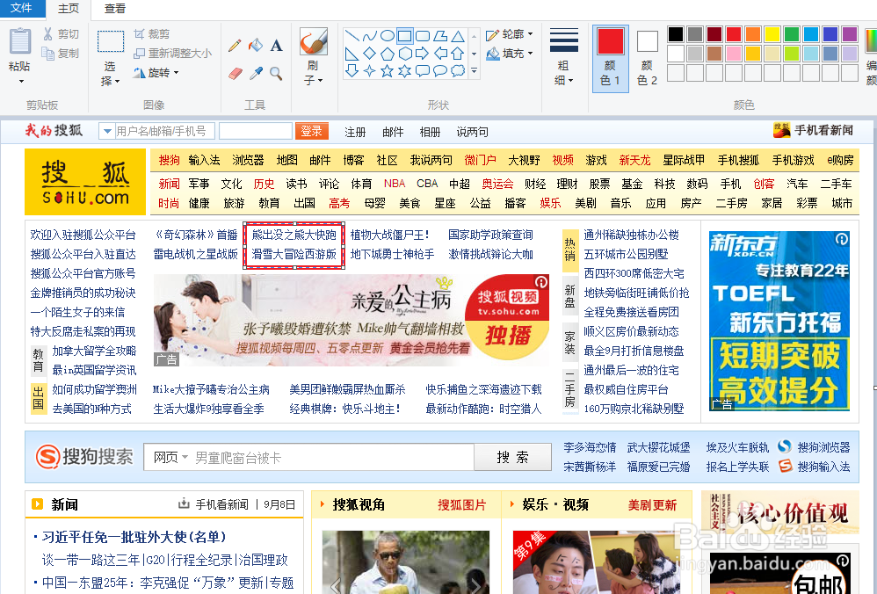This screenshot has width=877, height=594.
Task: Open 重新调整大小 (Resize) option
Action: click(173, 53)
